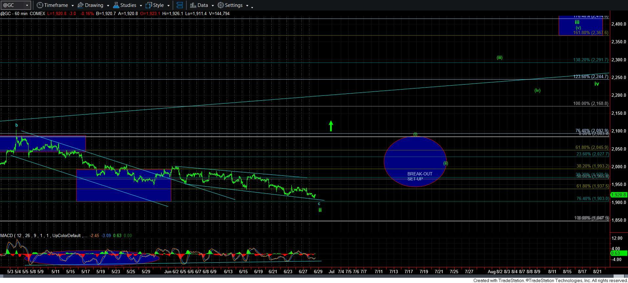Open the Timeframe menu label
Screen dimensions: 628x283
coord(56,5)
